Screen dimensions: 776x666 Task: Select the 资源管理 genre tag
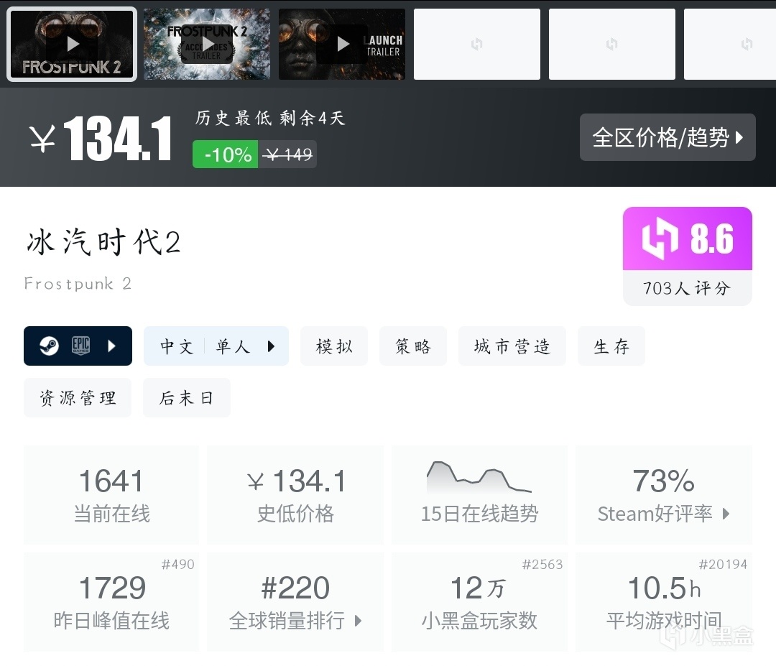(78, 398)
